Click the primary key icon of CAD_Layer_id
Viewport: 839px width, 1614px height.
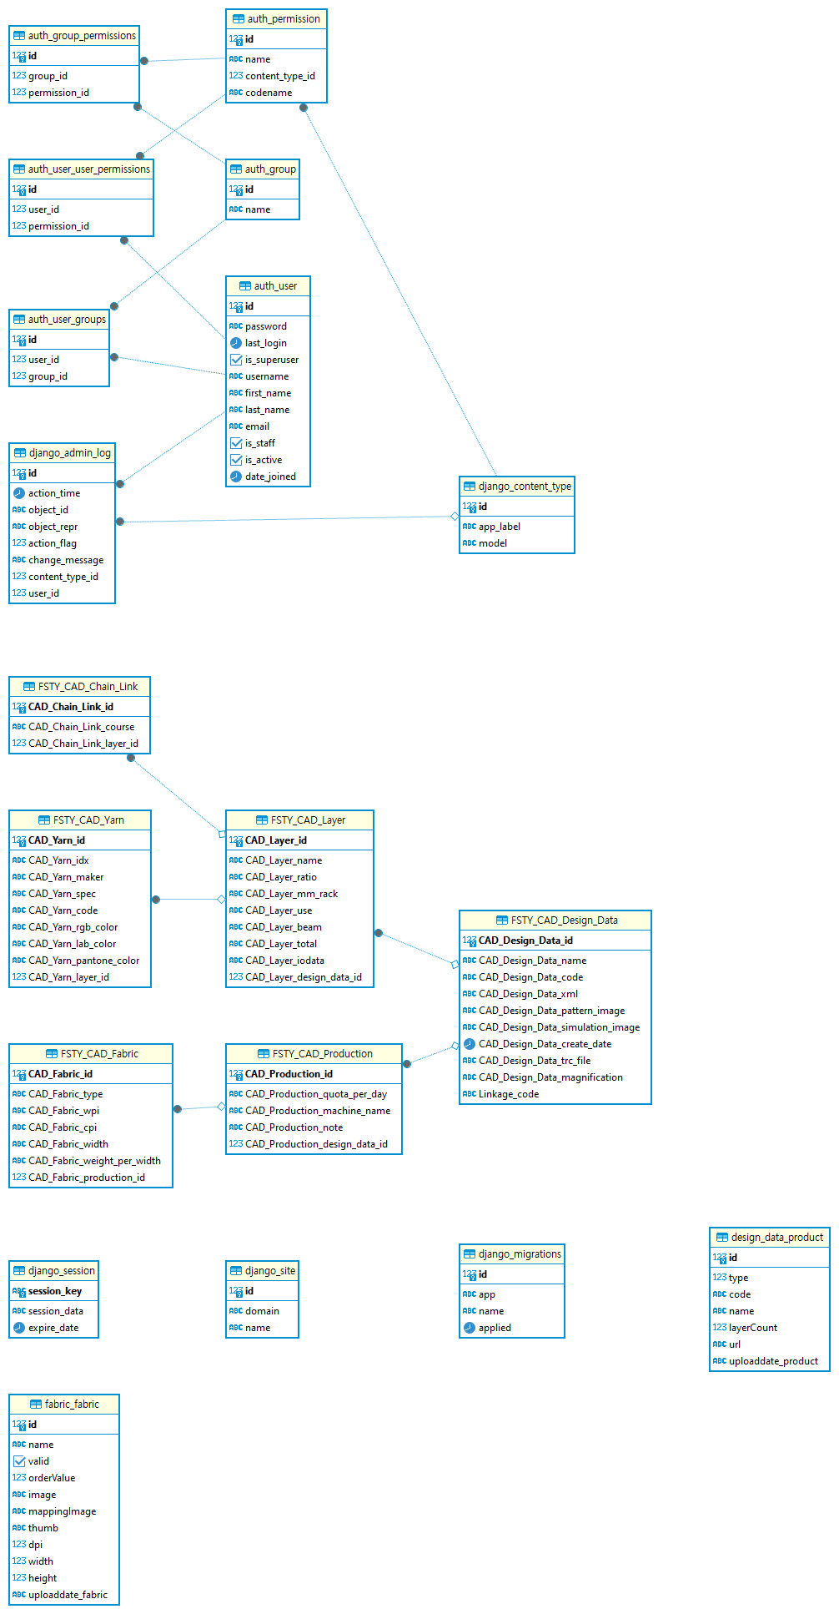pyautogui.click(x=236, y=840)
